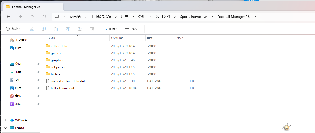Click the tactics folder icon
This screenshot has width=315, height=133.
click(48, 74)
